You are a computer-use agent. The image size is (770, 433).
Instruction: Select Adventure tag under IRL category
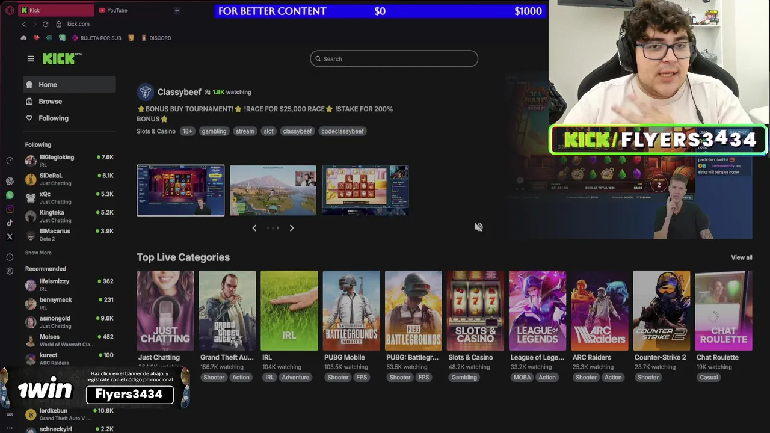pyautogui.click(x=295, y=378)
